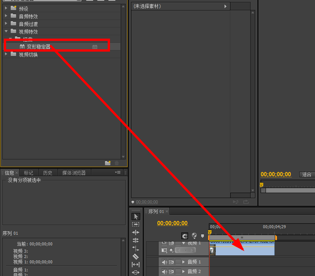Open the (未选择素材) clip arrow menu
Screen dimensions: 315x276
[225, 6]
